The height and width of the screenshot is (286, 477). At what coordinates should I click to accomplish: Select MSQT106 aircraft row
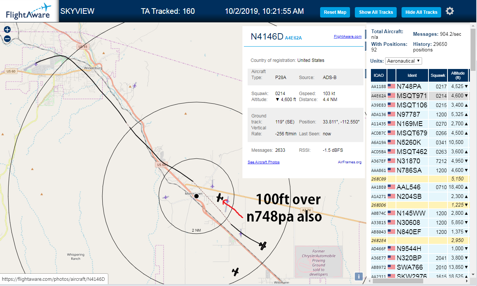(x=420, y=105)
